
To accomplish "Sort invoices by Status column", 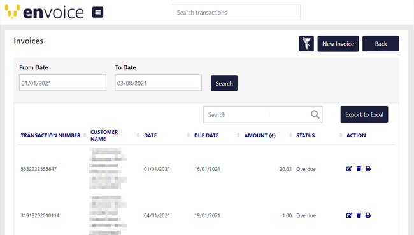I will (x=305, y=135).
